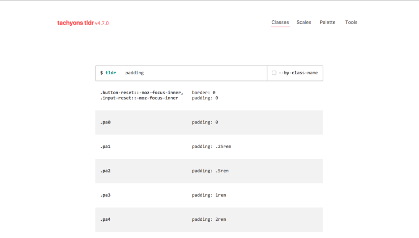
Task: Click the green tldr prompt text
Action: pos(111,73)
